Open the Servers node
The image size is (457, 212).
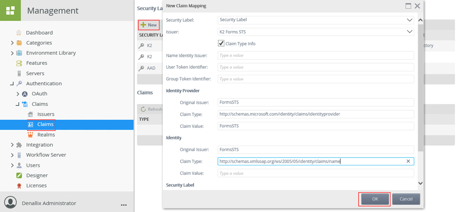pos(35,74)
